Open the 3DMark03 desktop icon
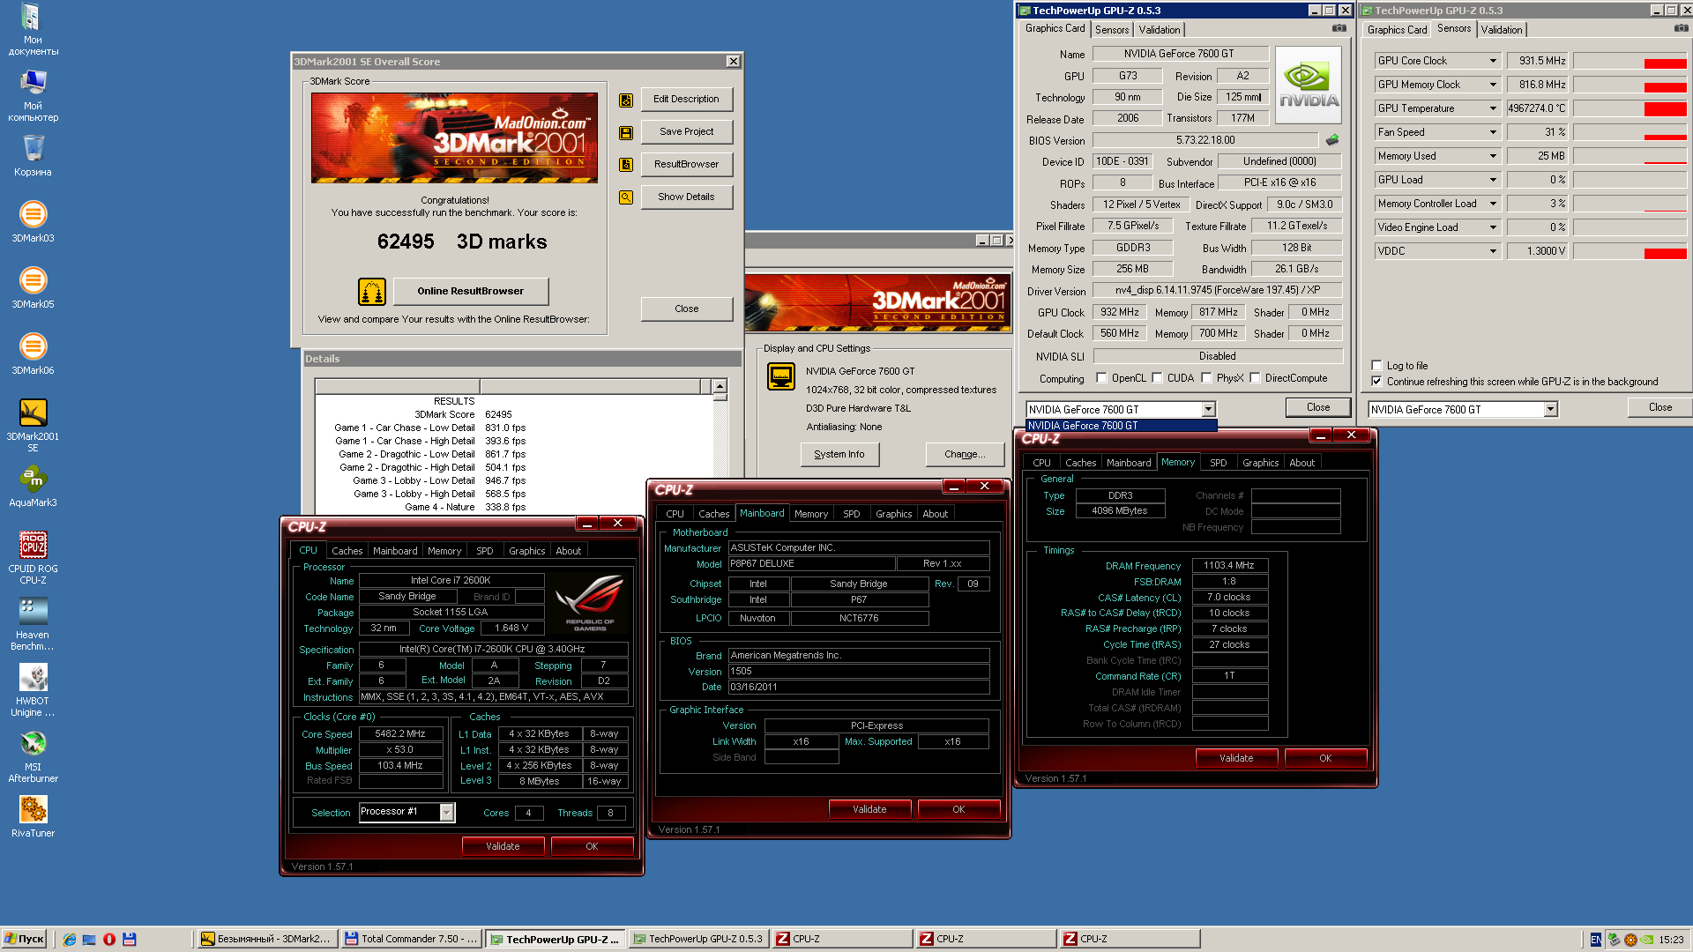The width and height of the screenshot is (1693, 952). [33, 220]
